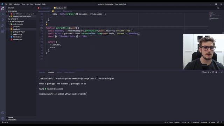
Task: Open the Help menu
Action: pyautogui.click(x=44, y=4)
